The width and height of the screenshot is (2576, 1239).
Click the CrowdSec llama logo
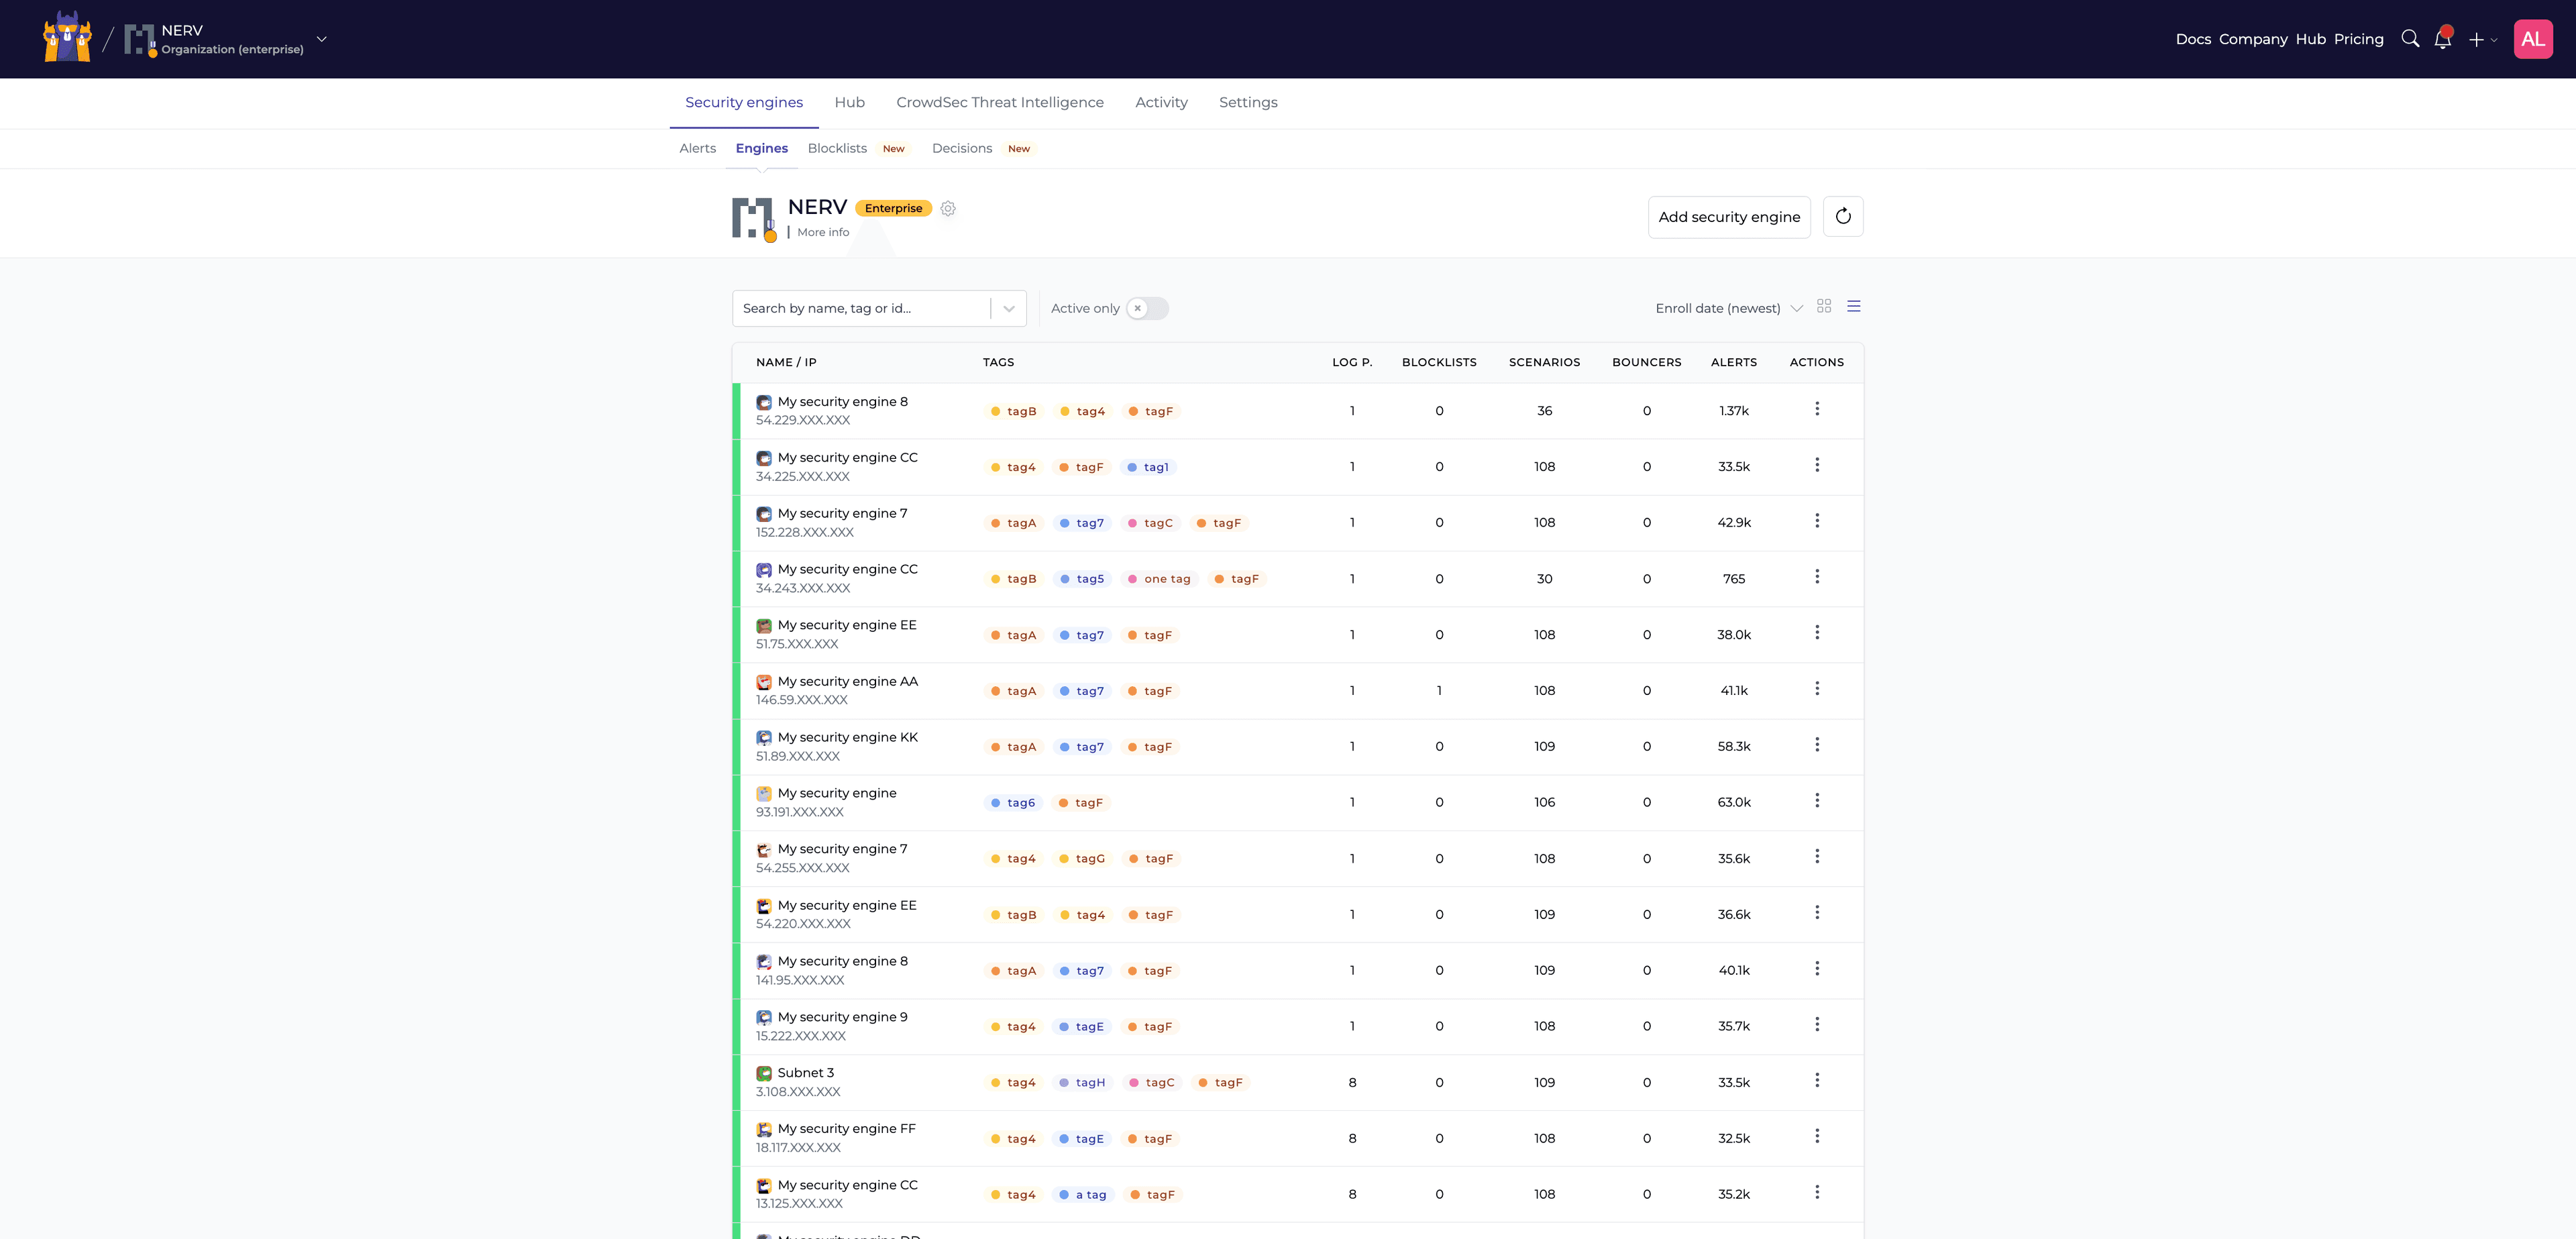coord(67,38)
